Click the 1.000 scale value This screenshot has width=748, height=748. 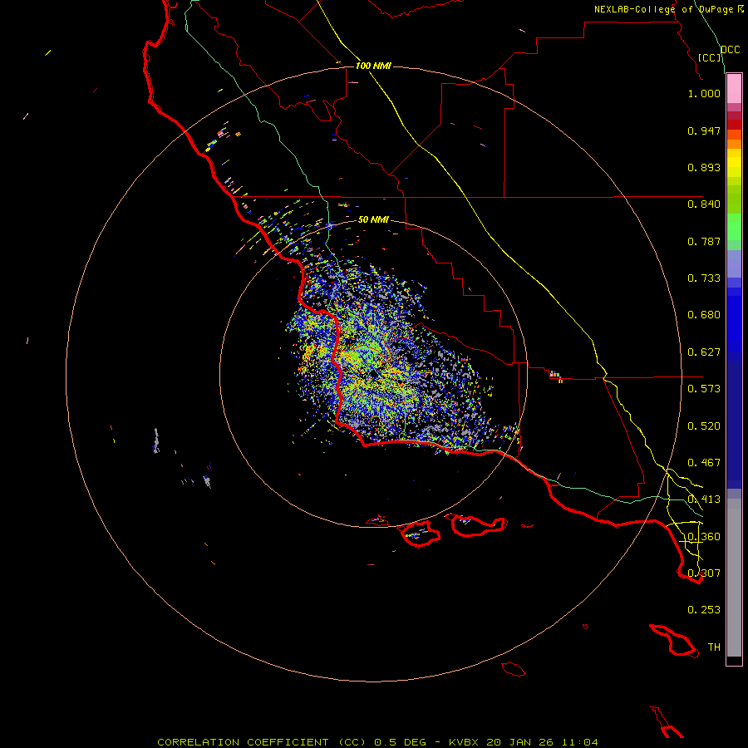[x=704, y=93]
